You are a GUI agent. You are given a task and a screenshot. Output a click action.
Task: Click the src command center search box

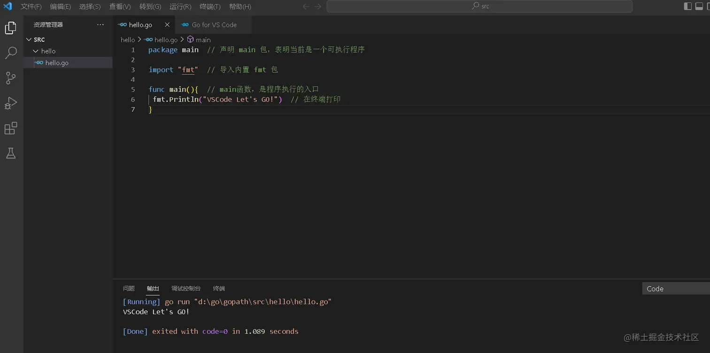479,6
